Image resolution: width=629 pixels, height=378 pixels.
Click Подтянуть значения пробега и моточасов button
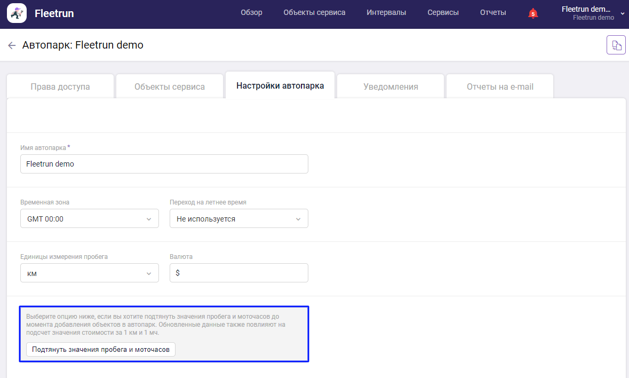pos(100,349)
